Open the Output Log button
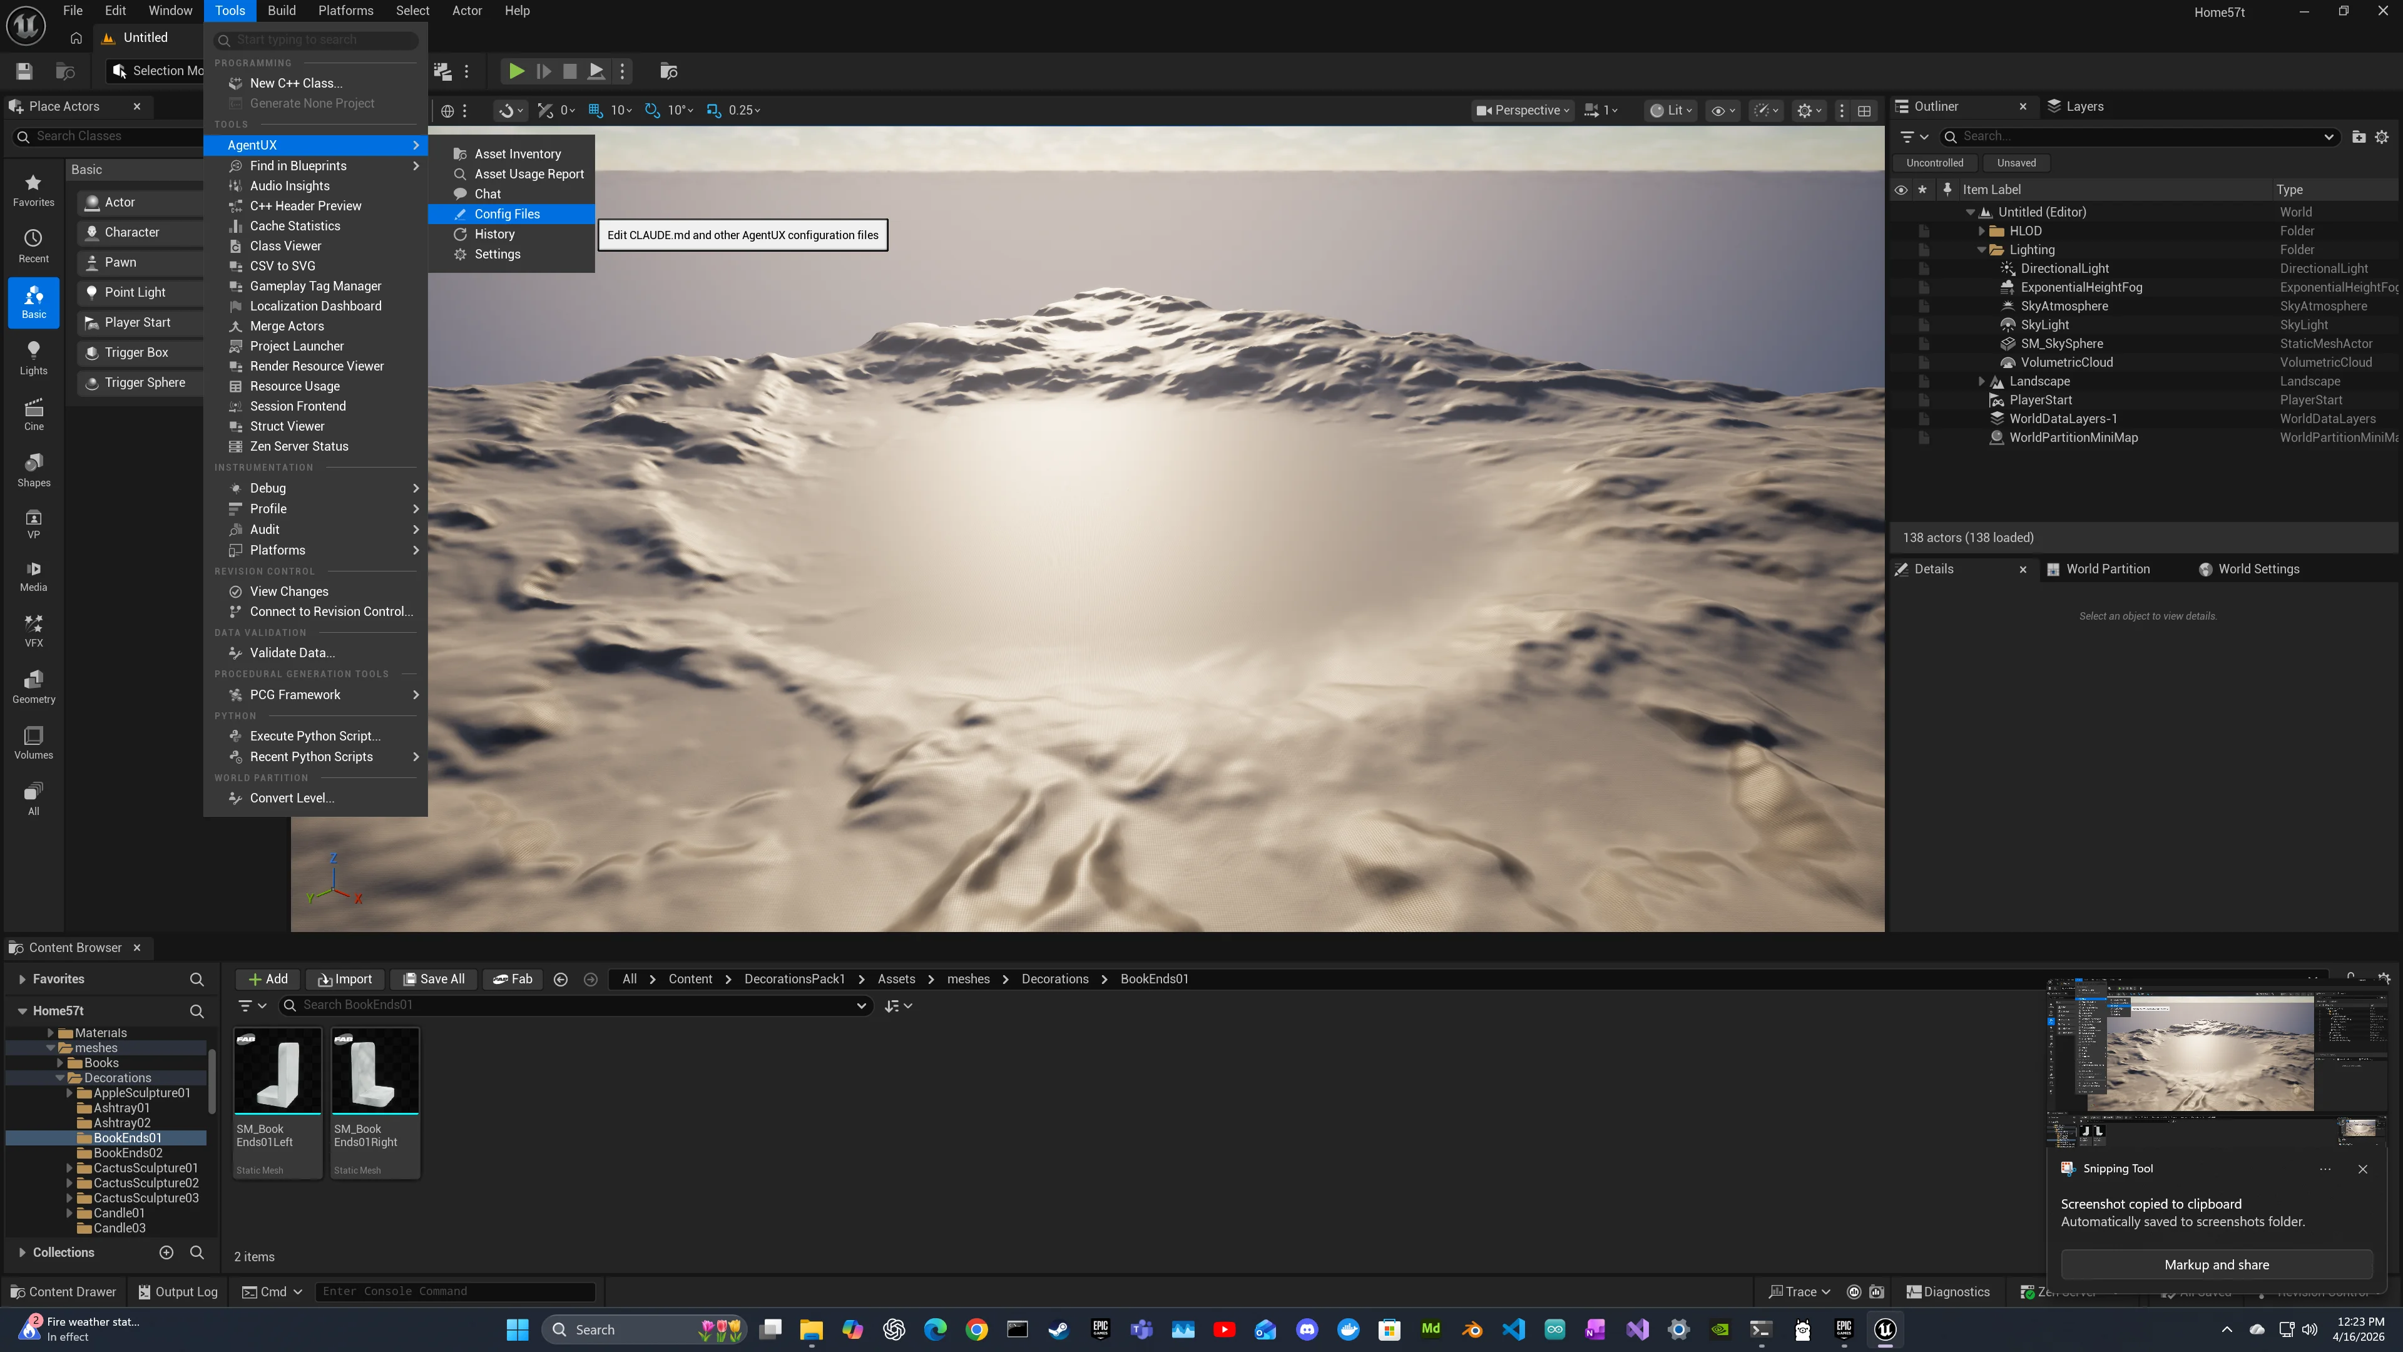 178,1291
